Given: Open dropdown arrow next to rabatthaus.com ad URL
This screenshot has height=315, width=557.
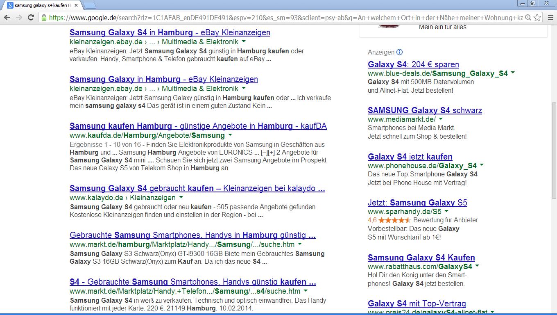Looking at the screenshot, I should tap(477, 266).
